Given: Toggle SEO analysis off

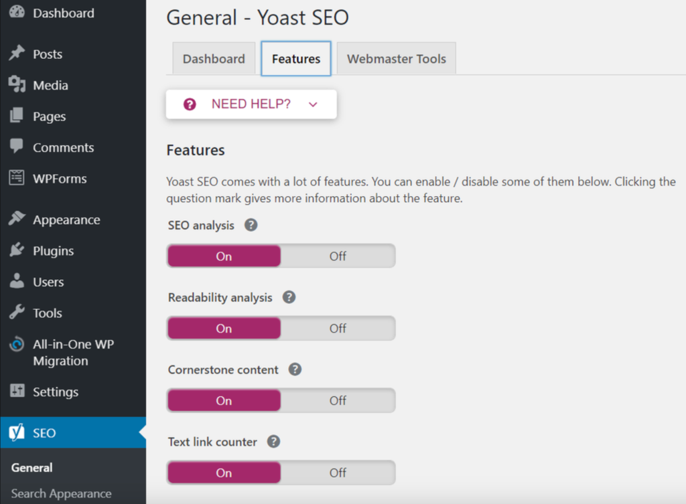Looking at the screenshot, I should coord(337,256).
